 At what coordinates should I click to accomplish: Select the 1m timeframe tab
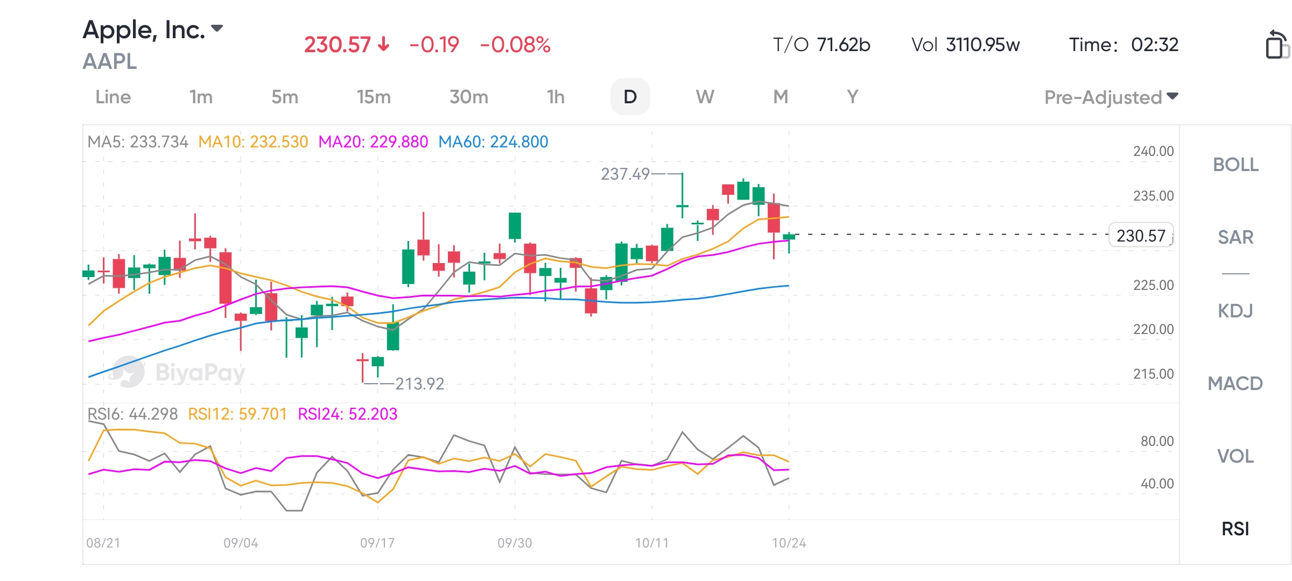click(201, 97)
